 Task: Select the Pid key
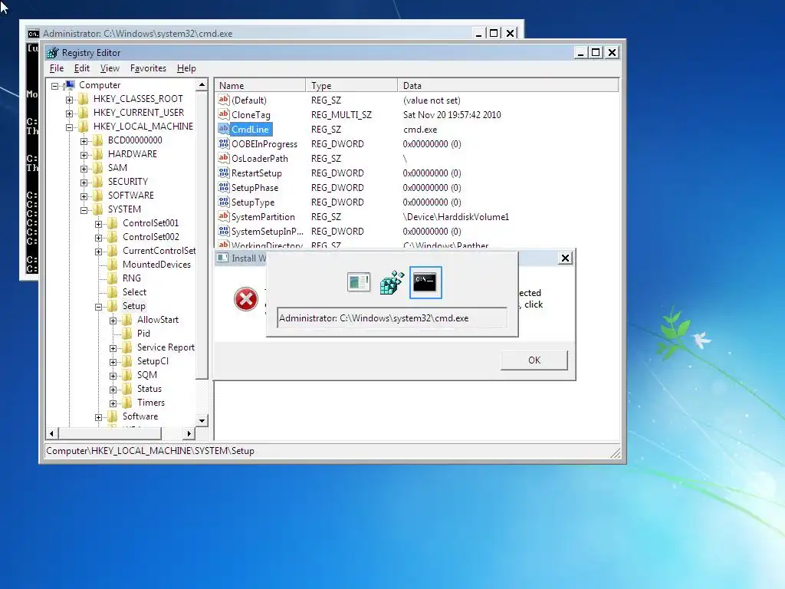143,334
